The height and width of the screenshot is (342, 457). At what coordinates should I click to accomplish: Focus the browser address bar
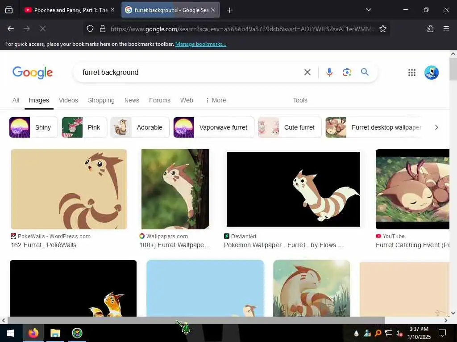(242, 29)
